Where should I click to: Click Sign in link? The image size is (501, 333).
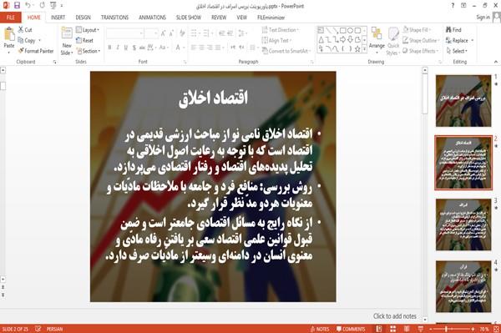point(483,18)
